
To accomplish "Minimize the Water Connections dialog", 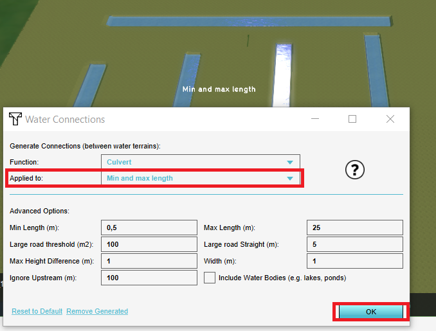I will pos(314,119).
